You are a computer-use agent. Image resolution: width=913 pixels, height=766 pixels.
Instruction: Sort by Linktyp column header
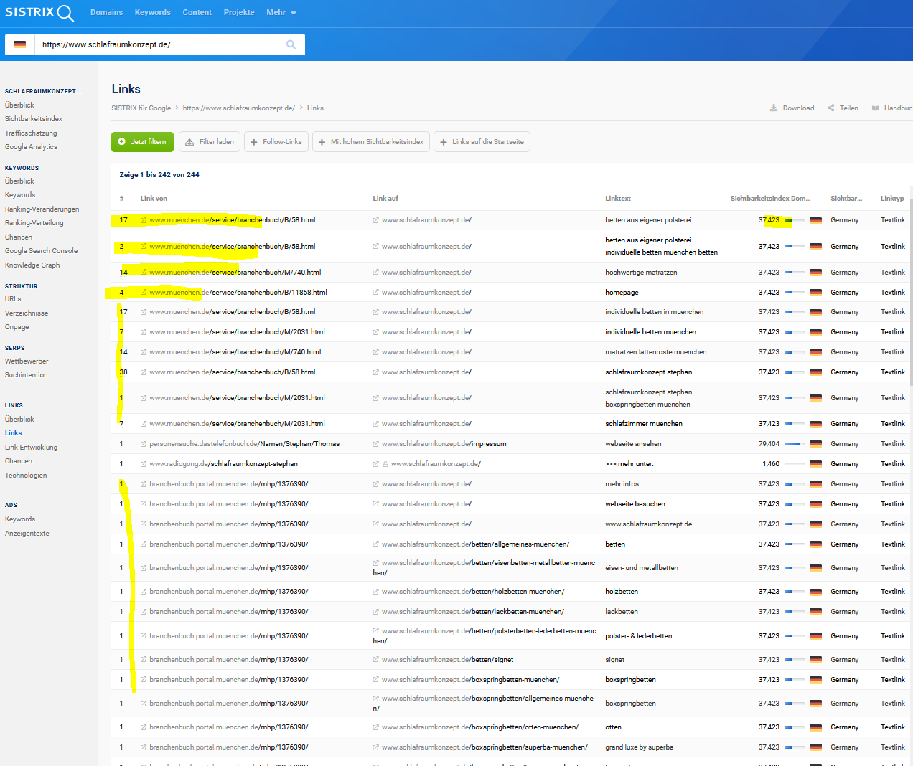point(892,199)
